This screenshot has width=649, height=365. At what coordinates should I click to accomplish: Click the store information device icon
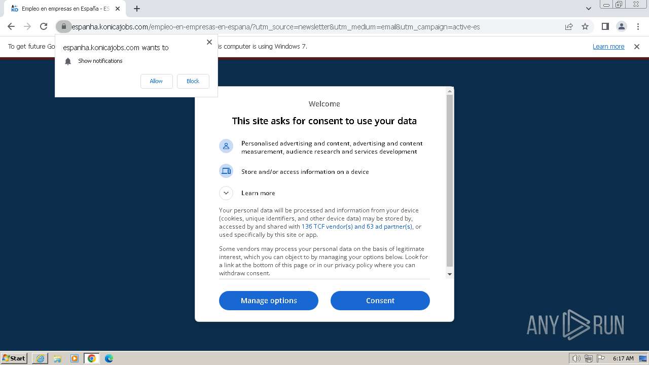(x=226, y=171)
